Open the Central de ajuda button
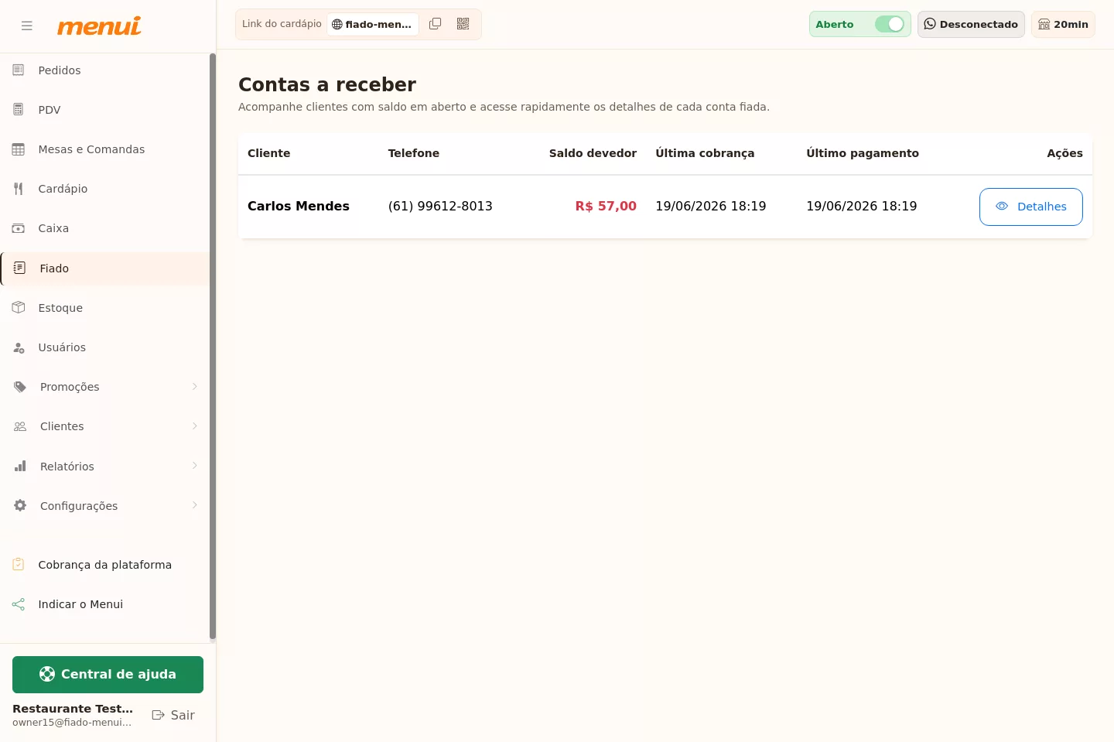Viewport: 1114px width, 742px height. pyautogui.click(x=108, y=675)
